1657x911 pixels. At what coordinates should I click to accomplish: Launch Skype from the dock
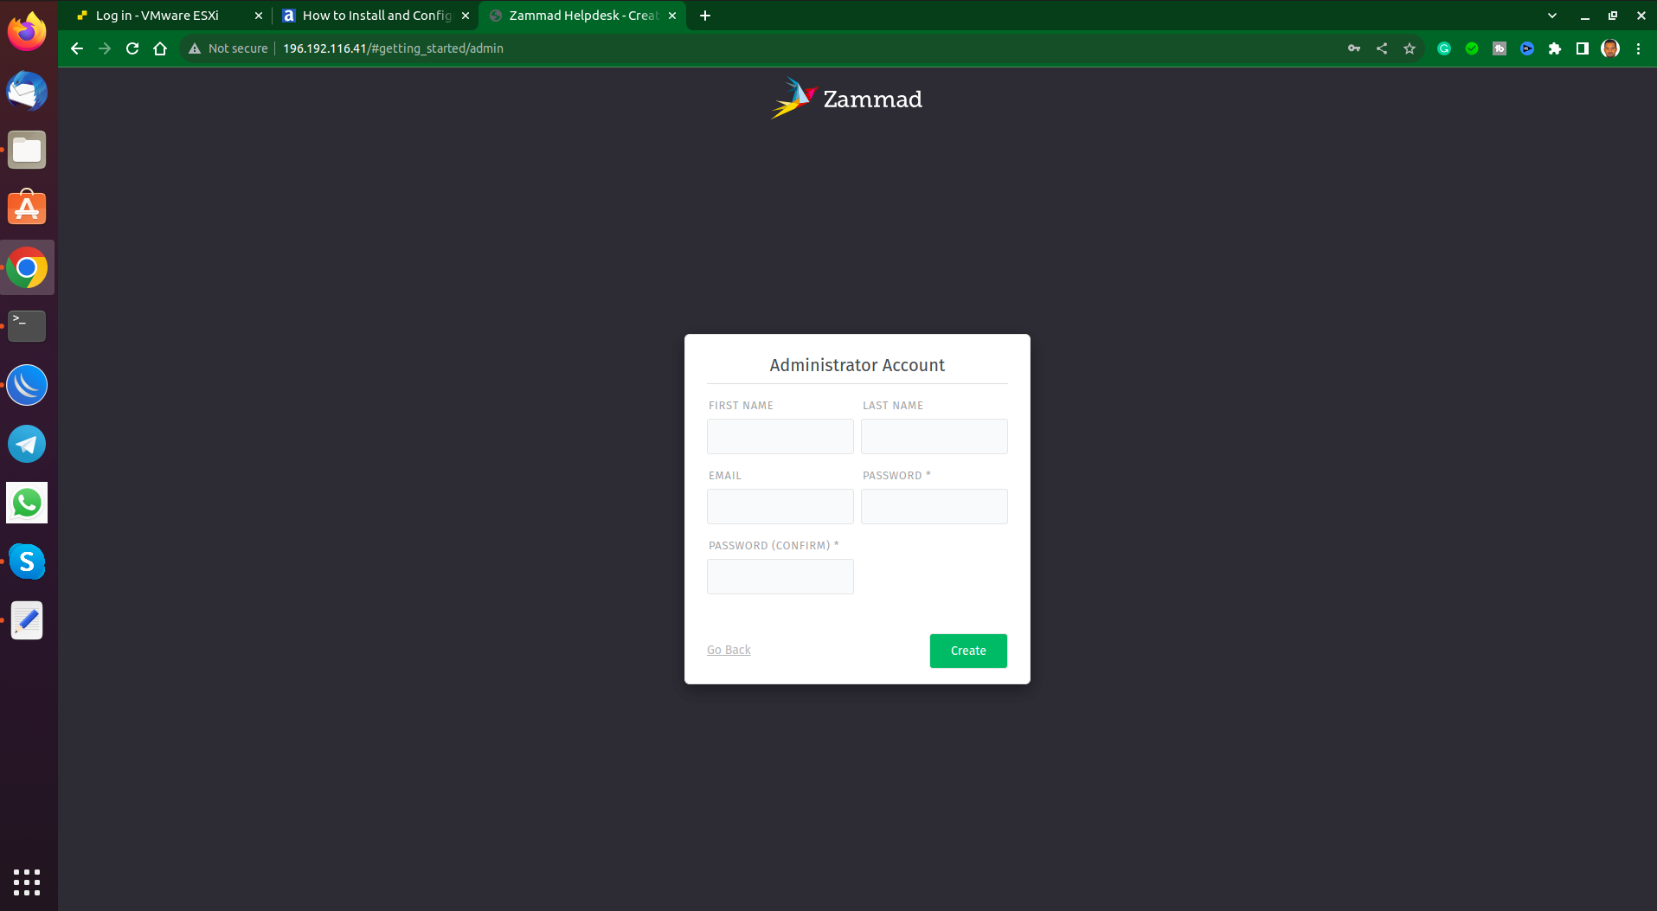[x=27, y=561]
